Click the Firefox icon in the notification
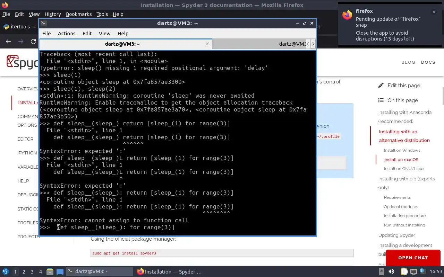 point(347,15)
